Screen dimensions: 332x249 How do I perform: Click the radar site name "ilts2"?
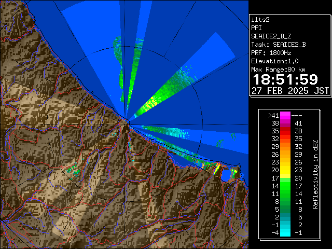tap(260, 20)
